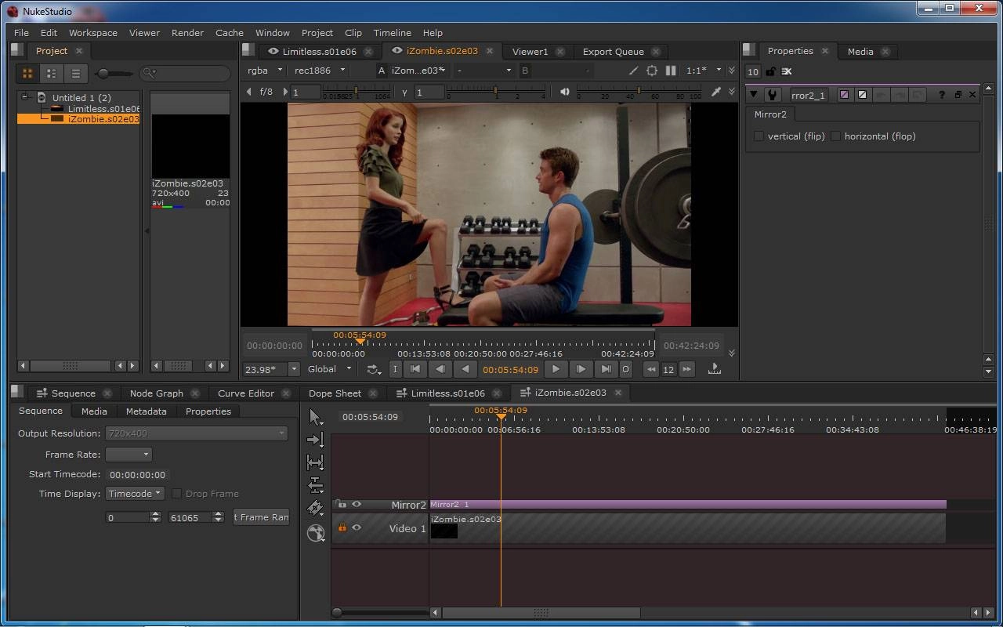Switch to the Export Queue tab

tap(613, 52)
